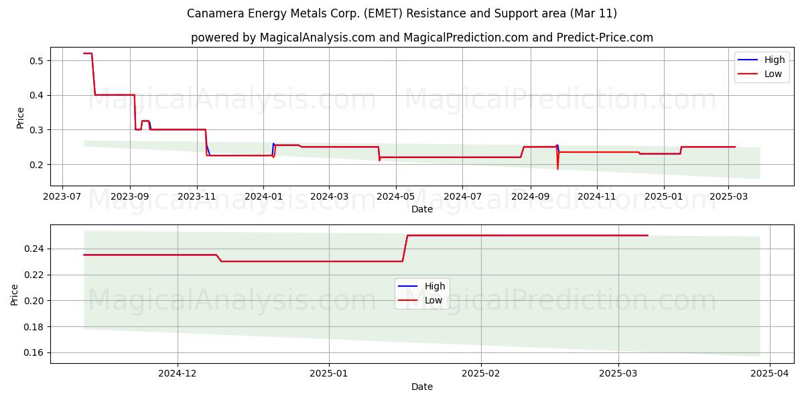Click the blue line sample in upper legend
This screenshot has height=402, width=804.
(748, 60)
